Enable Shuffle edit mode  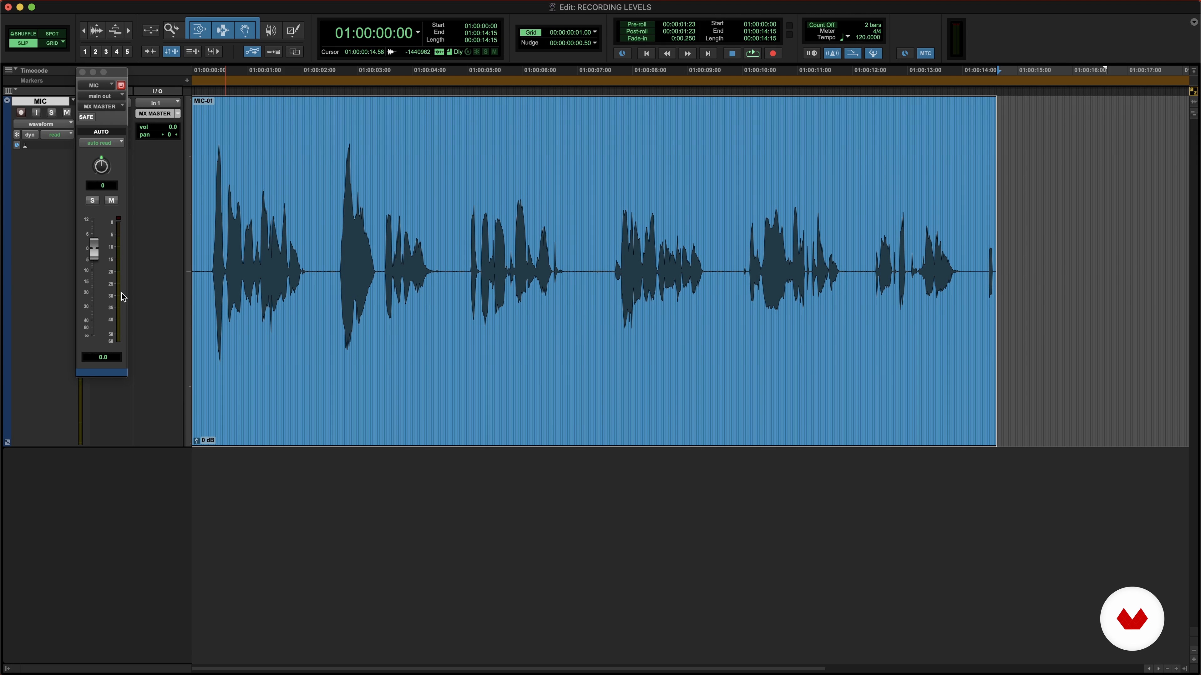(x=23, y=33)
